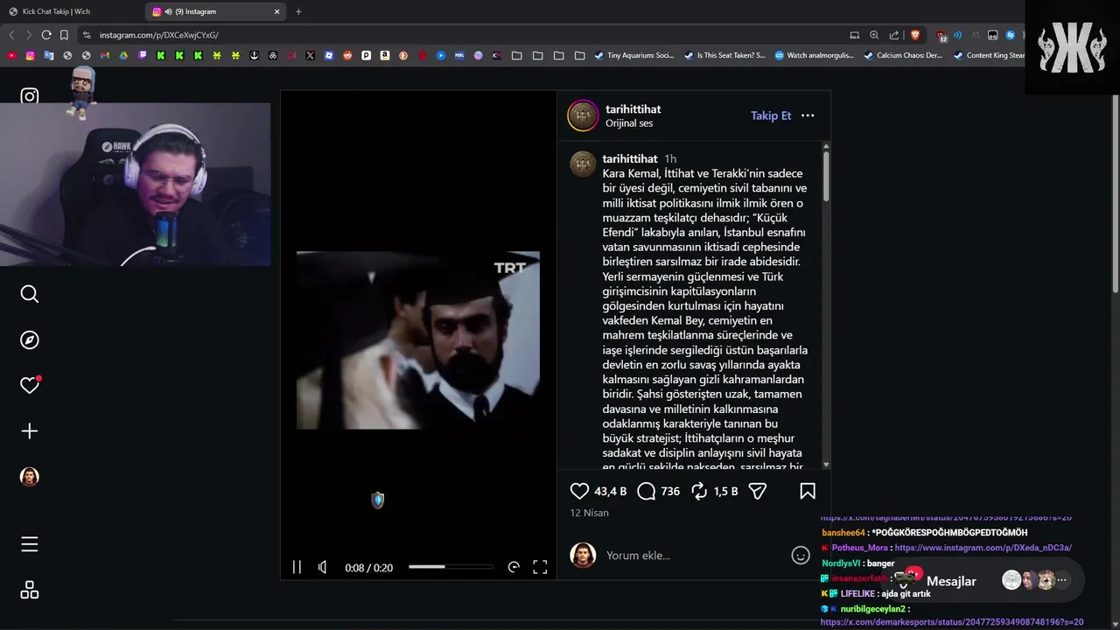This screenshot has height=630, width=1120.
Task: Open Instagram home via logo icon
Action: tap(30, 96)
